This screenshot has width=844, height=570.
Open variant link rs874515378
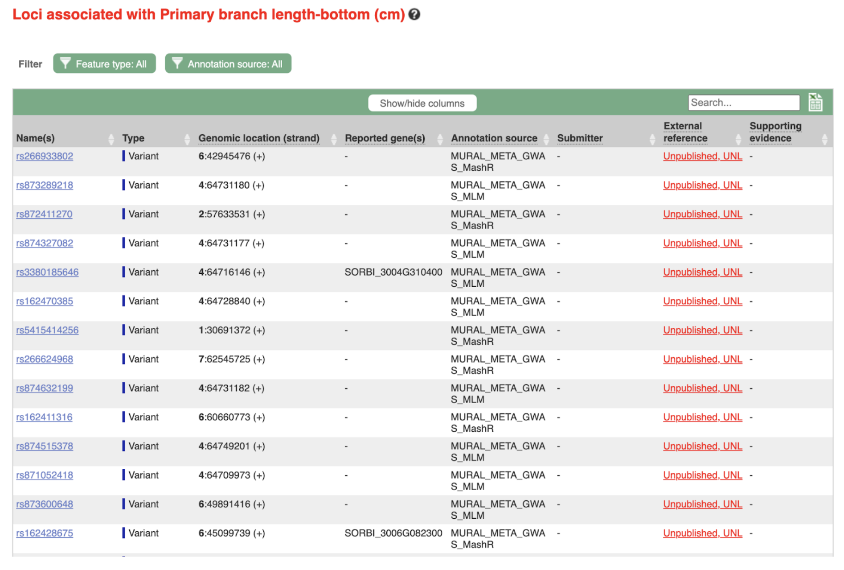pyautogui.click(x=45, y=446)
